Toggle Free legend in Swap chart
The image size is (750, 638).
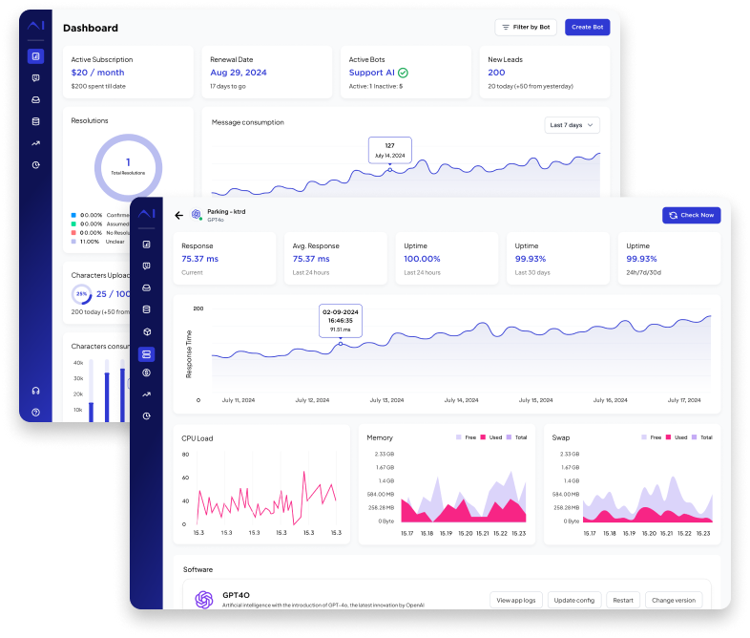(651, 437)
